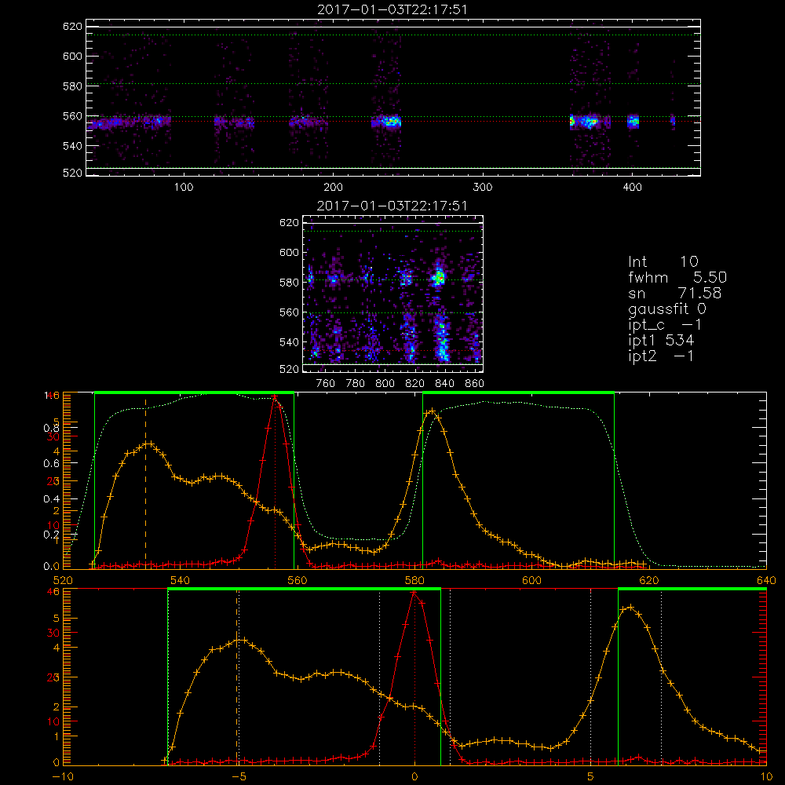Click x-axis label 860 on middle plot

475,384
